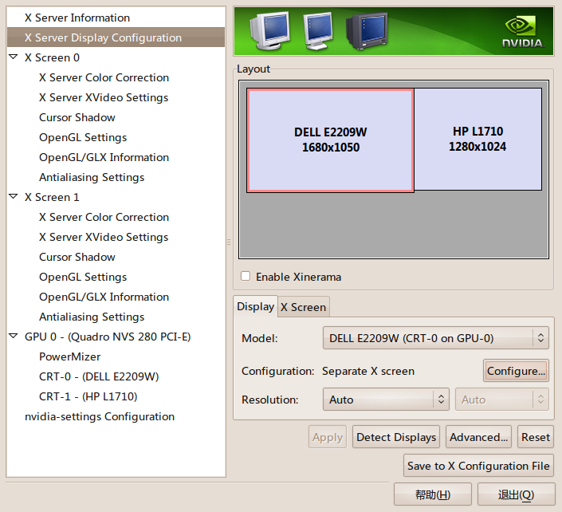The width and height of the screenshot is (562, 512).
Task: Open X Server XVideo Settings under Screen 0
Action: (x=104, y=97)
